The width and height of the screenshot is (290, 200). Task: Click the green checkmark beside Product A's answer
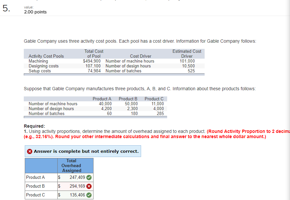pyautogui.click(x=89, y=177)
